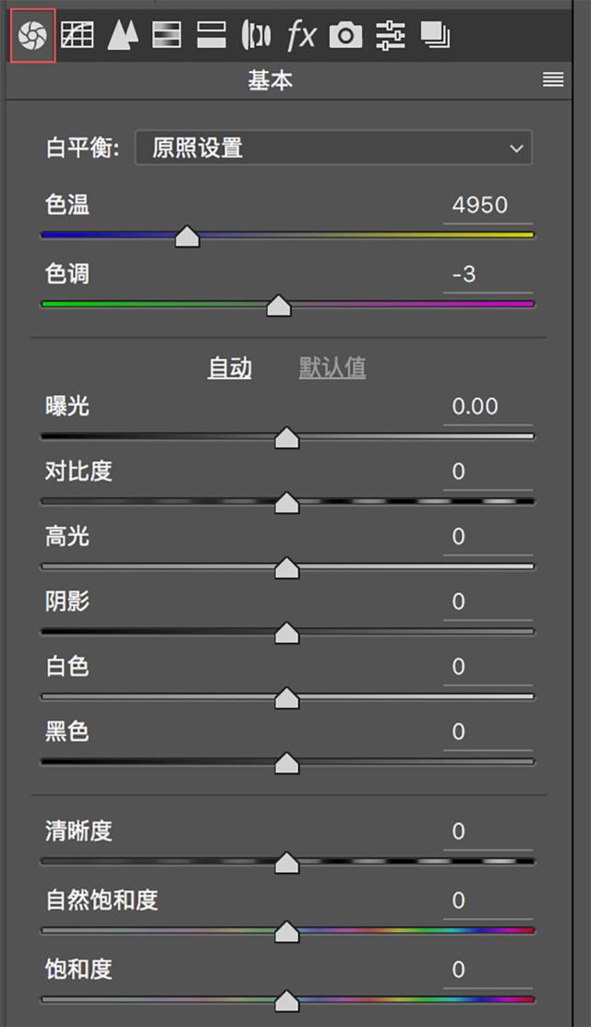Image resolution: width=591 pixels, height=1027 pixels.
Task: Click the fx Effects panel icon
Action: [301, 34]
